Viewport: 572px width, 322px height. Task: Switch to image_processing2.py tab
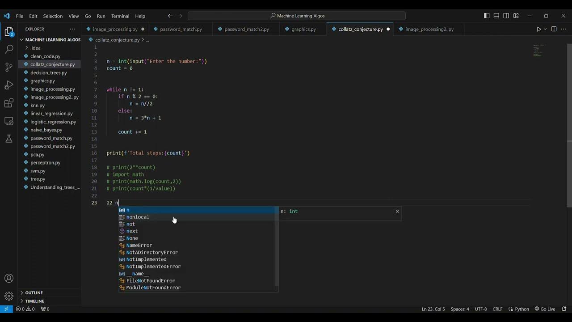(x=429, y=29)
